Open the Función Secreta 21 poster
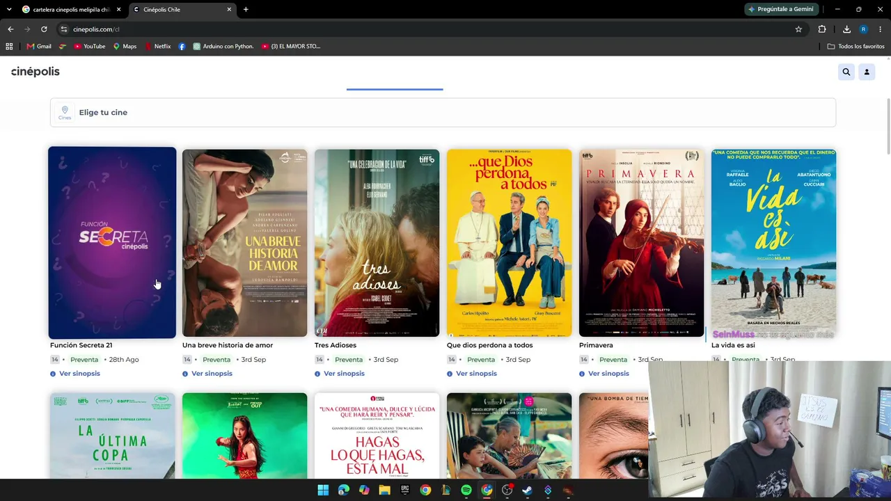891x501 pixels. pos(112,243)
